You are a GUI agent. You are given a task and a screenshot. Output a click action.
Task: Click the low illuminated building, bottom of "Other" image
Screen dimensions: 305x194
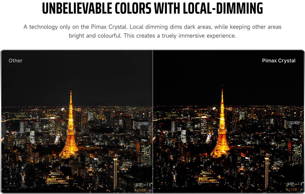coord(56,178)
